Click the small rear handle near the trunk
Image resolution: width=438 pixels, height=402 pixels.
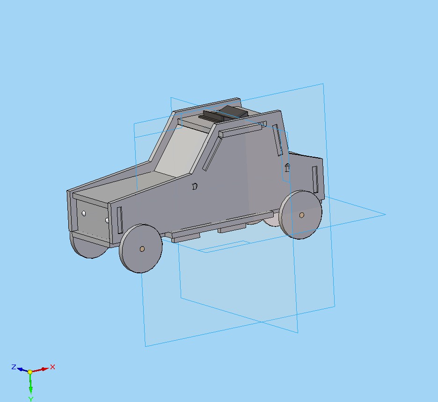click(x=287, y=168)
